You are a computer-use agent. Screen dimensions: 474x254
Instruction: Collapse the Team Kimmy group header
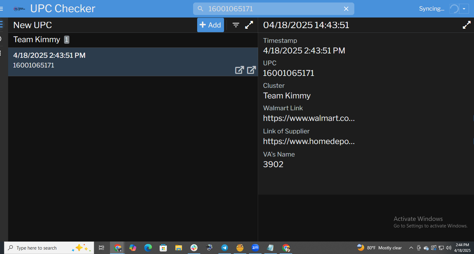(37, 40)
